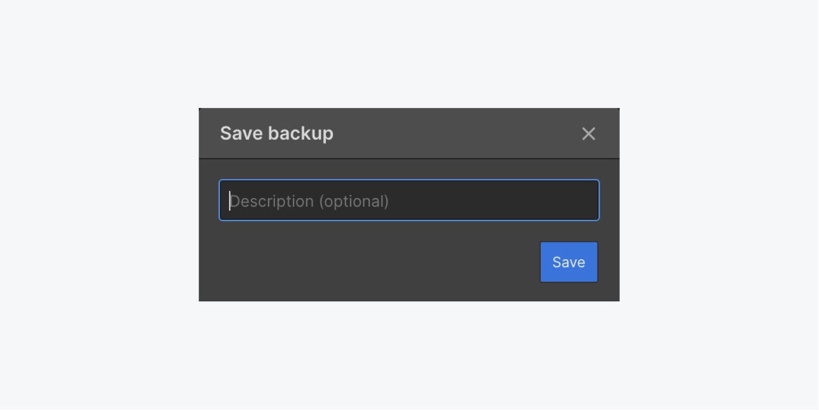This screenshot has width=819, height=410.
Task: Click the Save backup heading label
Action: 277,133
